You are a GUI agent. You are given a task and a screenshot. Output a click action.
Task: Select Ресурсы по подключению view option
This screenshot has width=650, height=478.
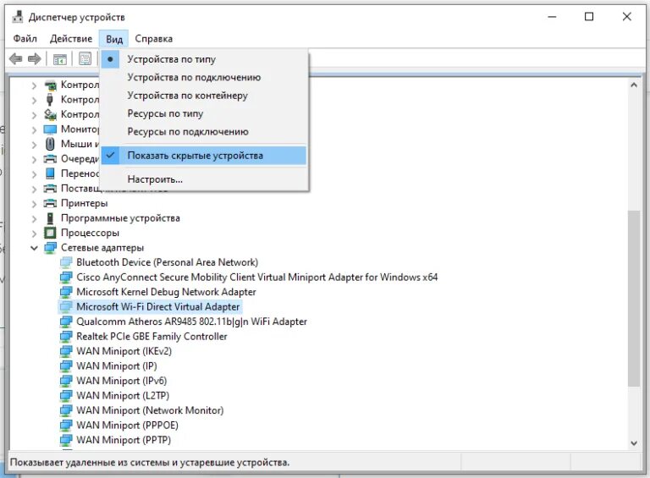coord(204,132)
